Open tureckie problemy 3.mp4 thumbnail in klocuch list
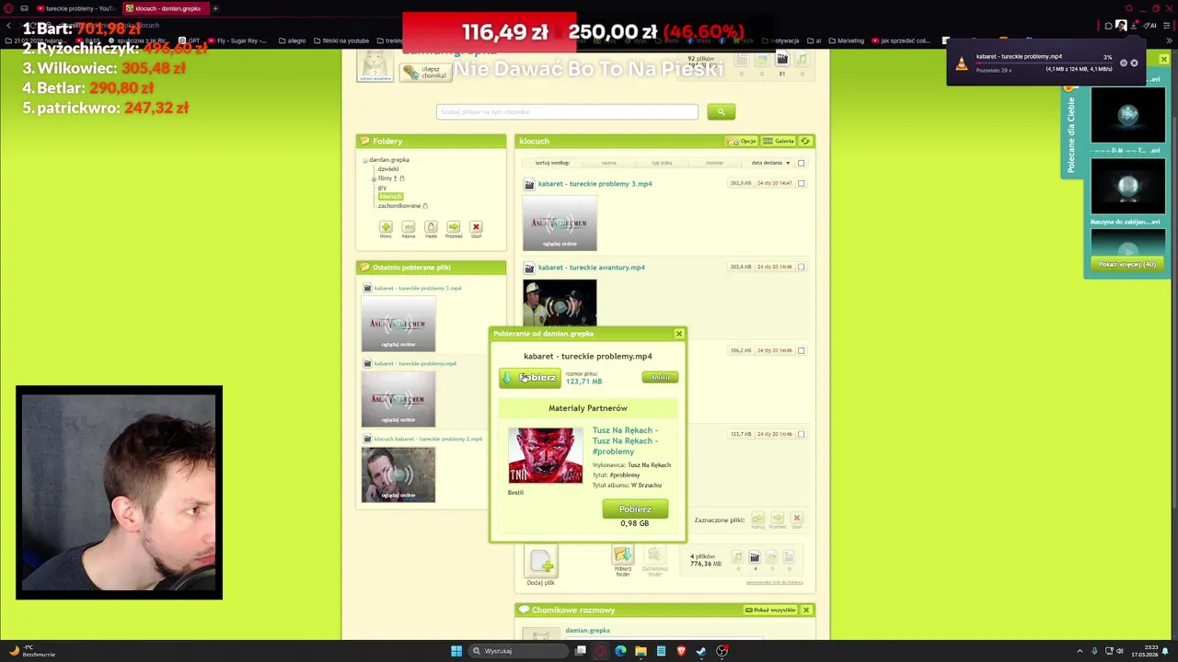 click(x=560, y=223)
